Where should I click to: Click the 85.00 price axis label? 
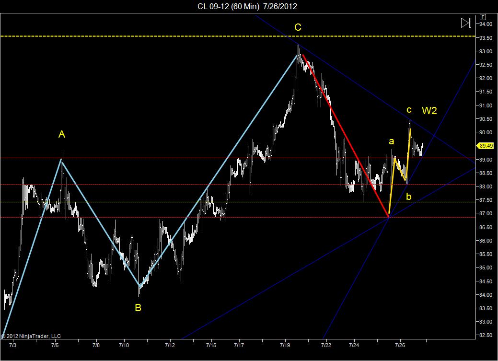486,268
